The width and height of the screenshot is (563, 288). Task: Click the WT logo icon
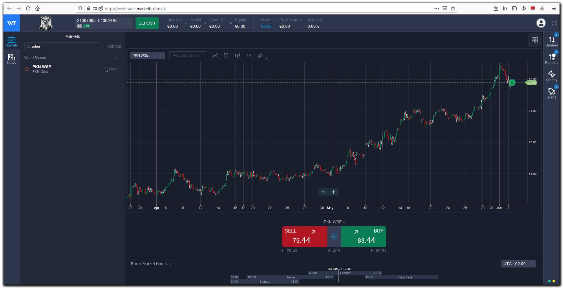point(12,23)
